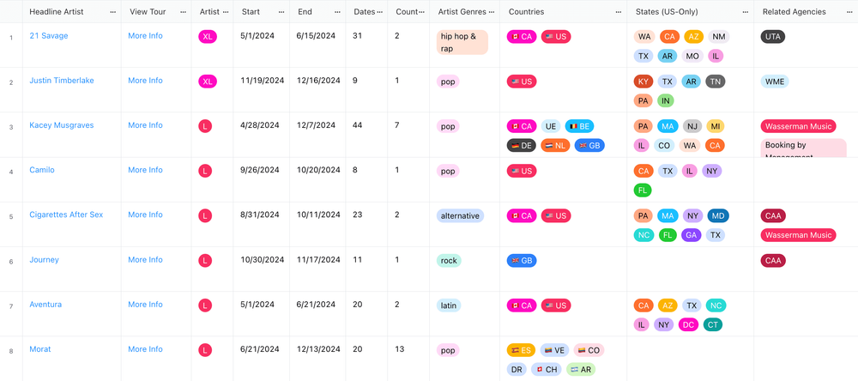Open Artist Genres column options menu
Screen dimensions: 858x381
click(x=492, y=11)
